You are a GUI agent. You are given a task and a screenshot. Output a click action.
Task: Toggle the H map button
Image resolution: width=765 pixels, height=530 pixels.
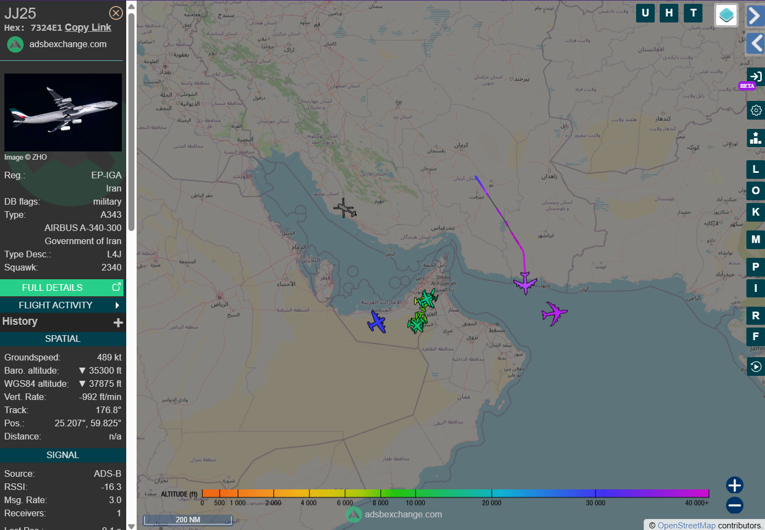click(669, 13)
